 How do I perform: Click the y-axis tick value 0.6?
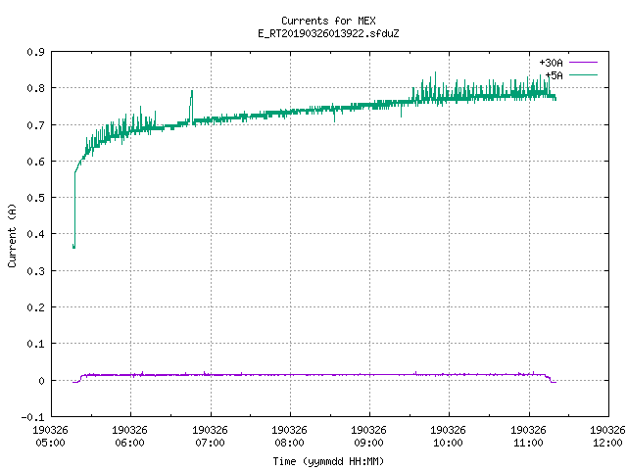[x=35, y=162]
